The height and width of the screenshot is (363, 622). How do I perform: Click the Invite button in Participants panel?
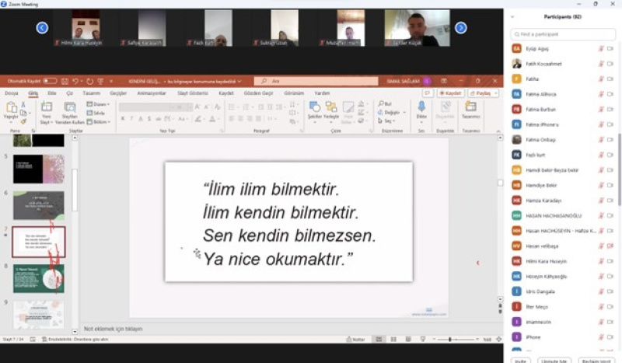point(520,361)
